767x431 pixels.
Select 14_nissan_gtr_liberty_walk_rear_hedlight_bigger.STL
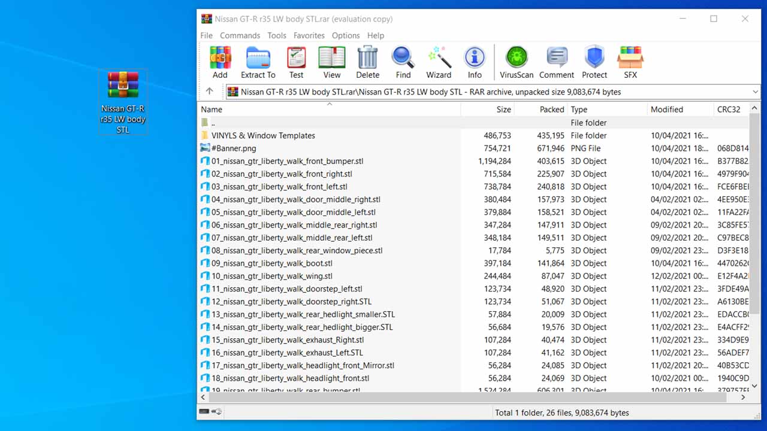pos(473,327)
